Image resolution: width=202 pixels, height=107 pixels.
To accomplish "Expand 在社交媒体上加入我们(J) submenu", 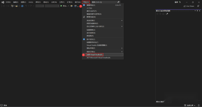I will [103, 26].
